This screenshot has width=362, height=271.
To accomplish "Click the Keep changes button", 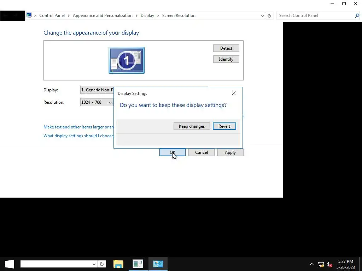I will point(192,126).
